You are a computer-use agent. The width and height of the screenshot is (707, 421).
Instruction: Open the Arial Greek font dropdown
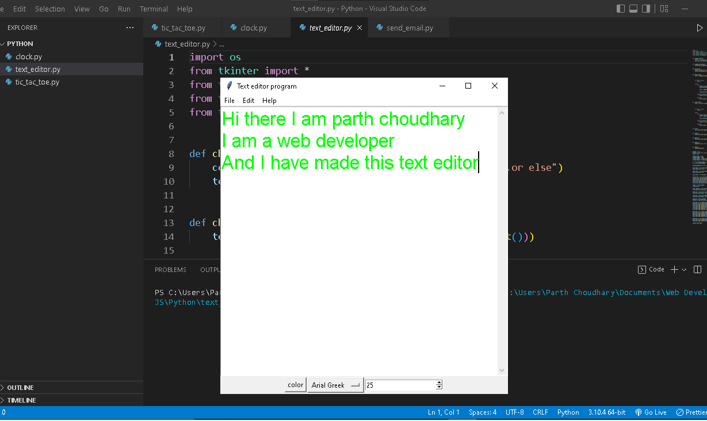tap(336, 385)
